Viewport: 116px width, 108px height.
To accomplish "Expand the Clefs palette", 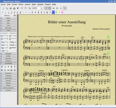I will [8, 21].
